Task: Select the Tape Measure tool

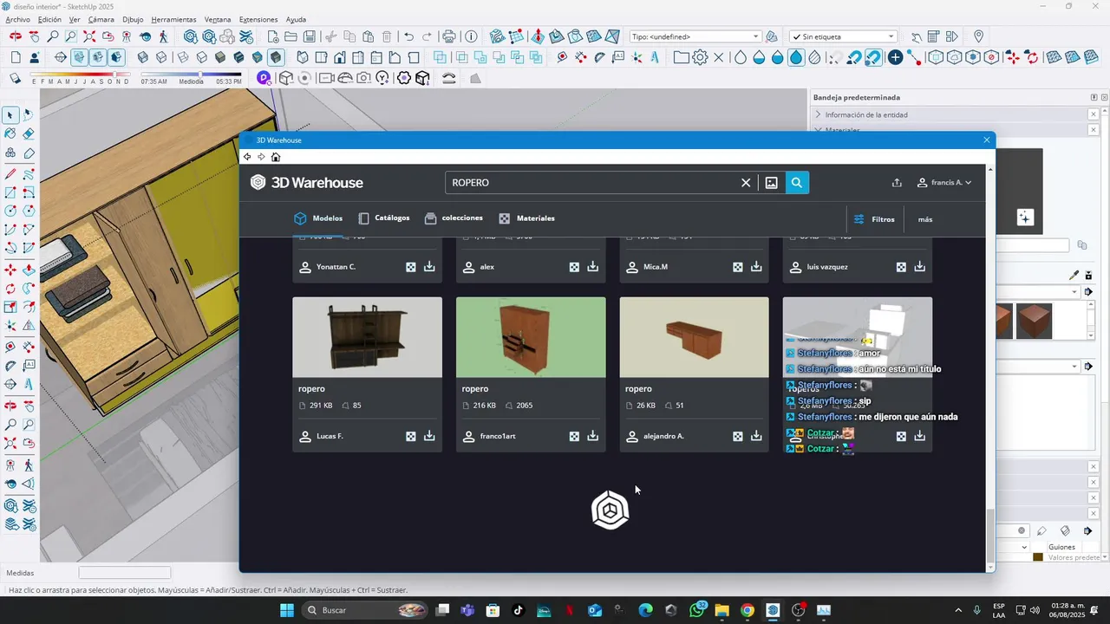Action: click(x=10, y=346)
